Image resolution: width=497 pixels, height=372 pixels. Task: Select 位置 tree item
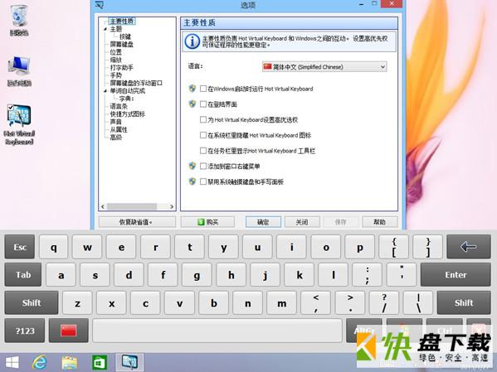point(115,52)
